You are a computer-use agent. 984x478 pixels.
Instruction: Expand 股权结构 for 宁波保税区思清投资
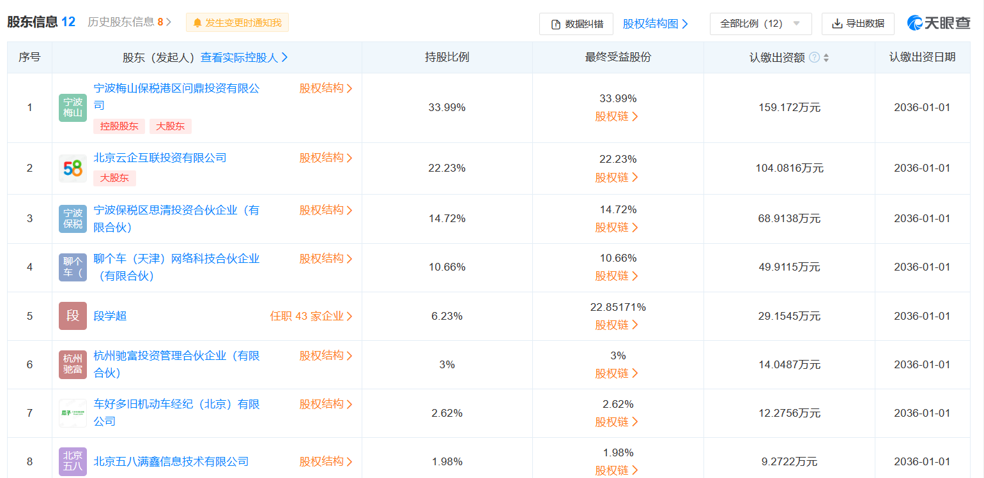point(326,210)
